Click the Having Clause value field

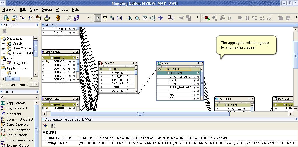(188, 143)
